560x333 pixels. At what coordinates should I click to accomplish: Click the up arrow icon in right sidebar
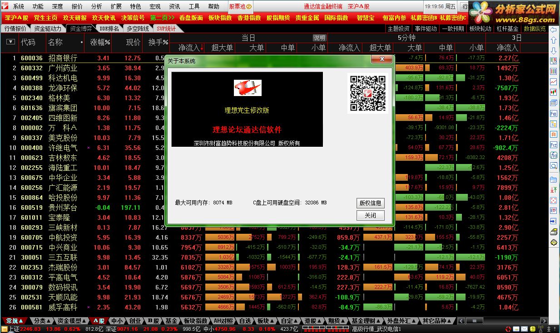pyautogui.click(x=553, y=40)
